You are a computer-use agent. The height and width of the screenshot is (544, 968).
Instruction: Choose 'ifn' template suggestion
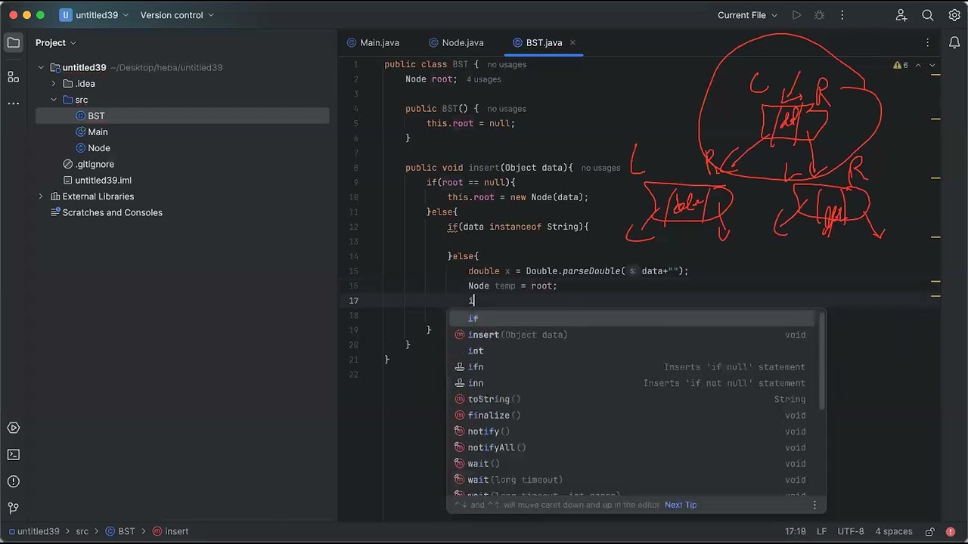pyautogui.click(x=631, y=367)
